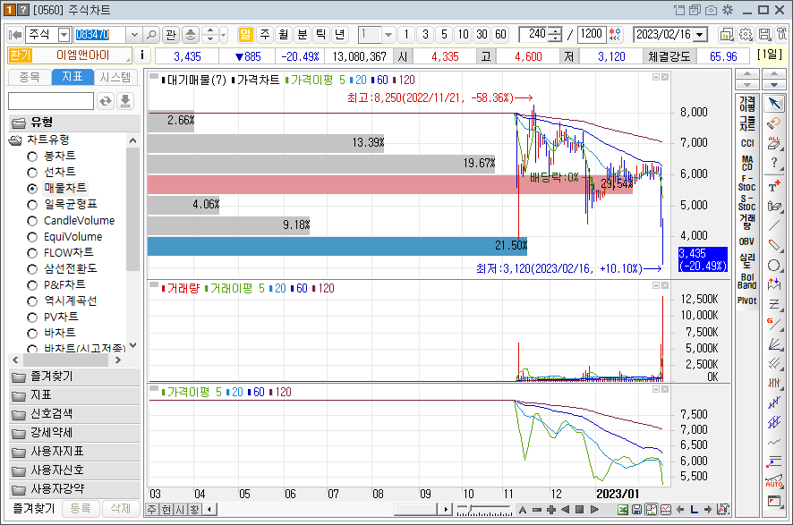793x525 pixels.
Task: Open stock code search magnifier
Action: [151, 34]
